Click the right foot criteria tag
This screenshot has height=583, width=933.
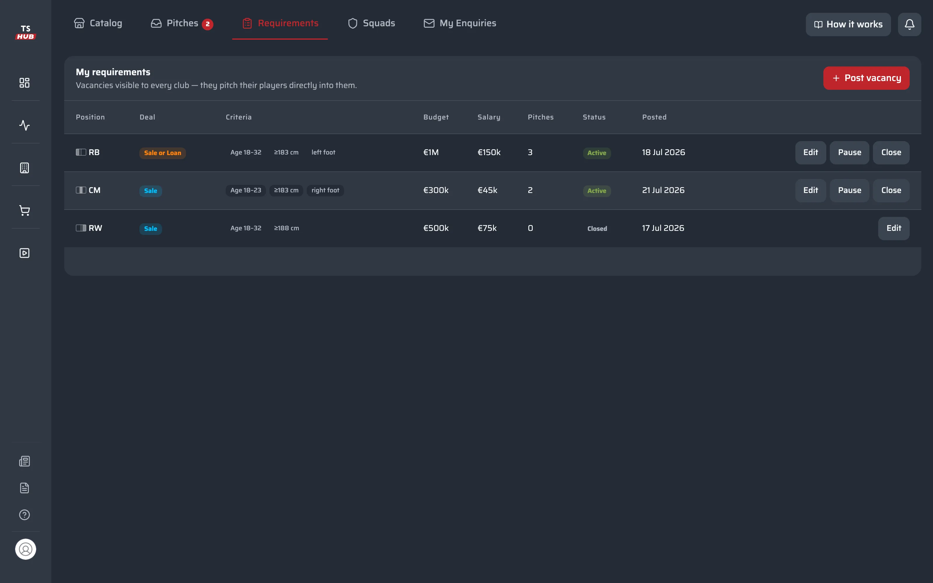click(x=325, y=190)
